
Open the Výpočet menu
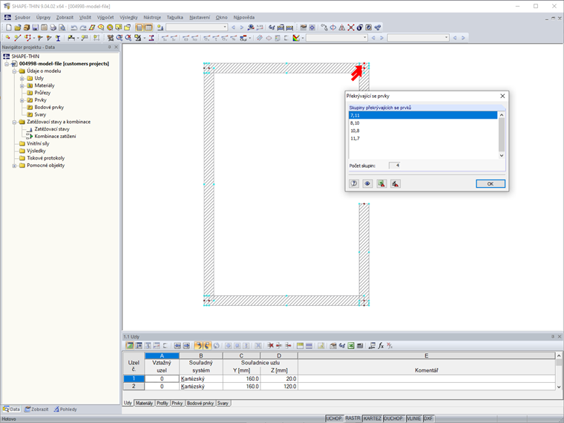tap(105, 17)
